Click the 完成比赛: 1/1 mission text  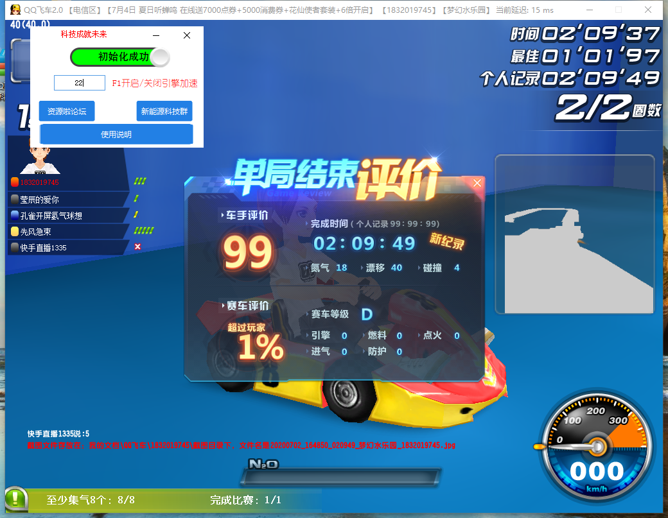(x=245, y=499)
